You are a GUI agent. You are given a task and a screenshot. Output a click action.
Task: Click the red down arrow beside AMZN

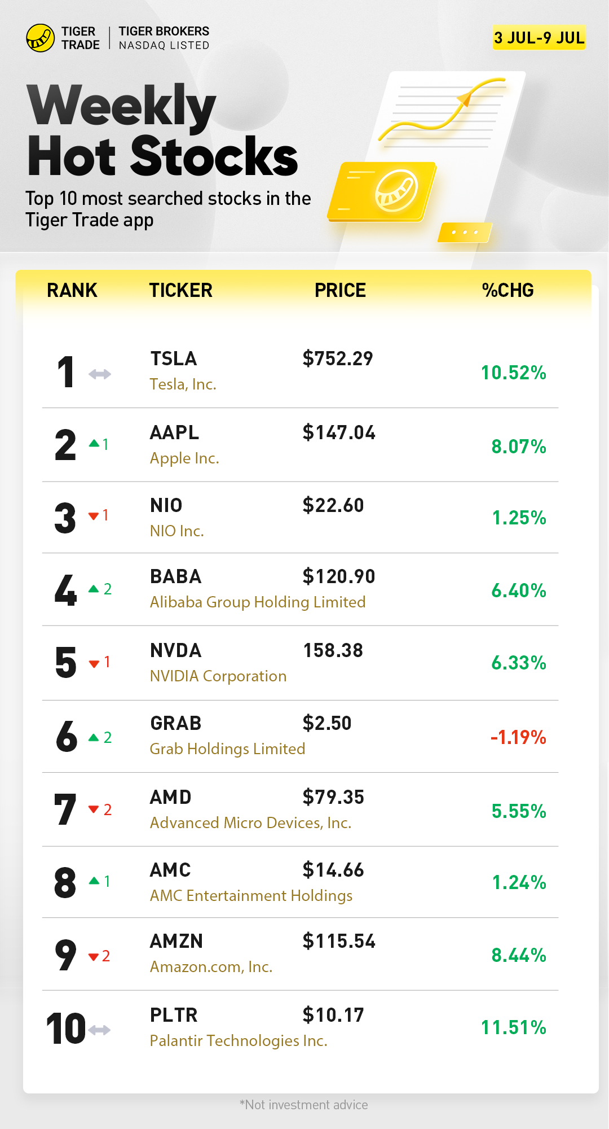94,957
